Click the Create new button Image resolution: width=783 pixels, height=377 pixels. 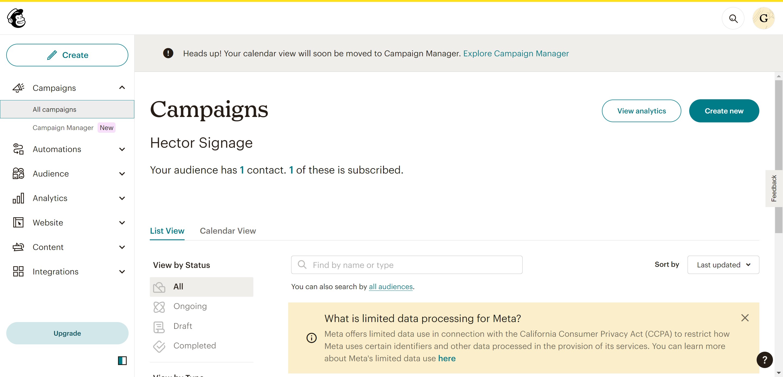pyautogui.click(x=724, y=111)
